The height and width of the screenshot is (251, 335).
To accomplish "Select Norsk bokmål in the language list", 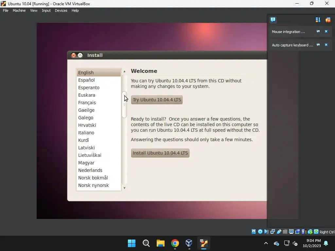I will 99,178.
